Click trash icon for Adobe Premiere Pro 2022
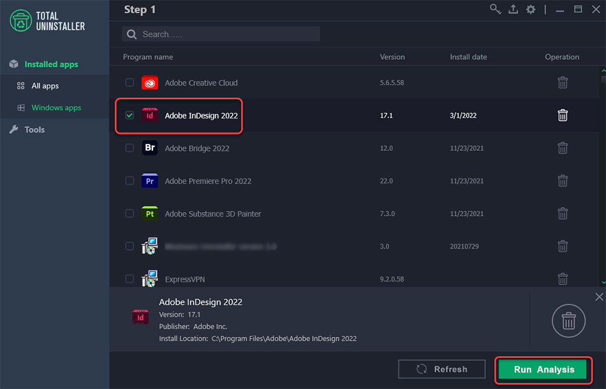The image size is (606, 389). pyautogui.click(x=563, y=181)
